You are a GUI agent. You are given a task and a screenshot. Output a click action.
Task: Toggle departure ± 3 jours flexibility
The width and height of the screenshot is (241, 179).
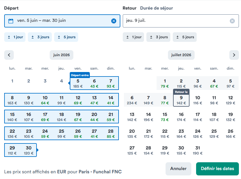40,37
